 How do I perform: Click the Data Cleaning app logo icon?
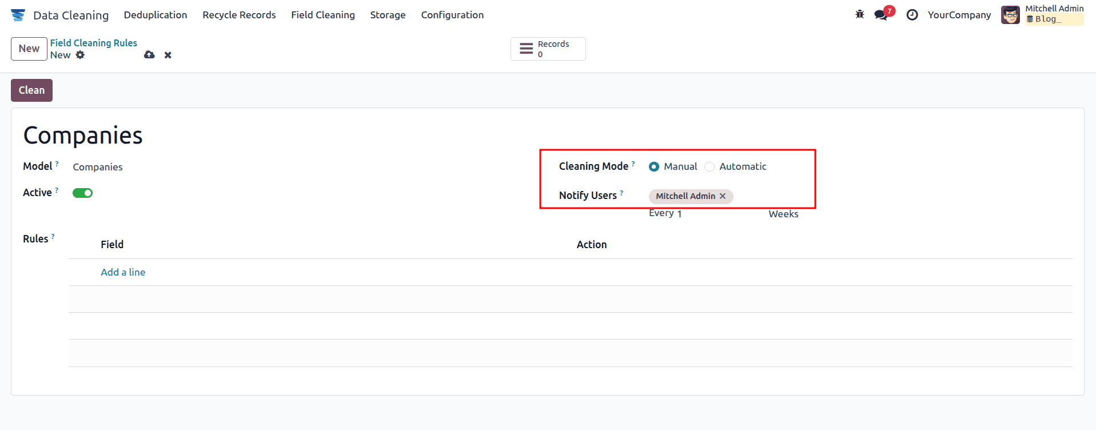[18, 15]
